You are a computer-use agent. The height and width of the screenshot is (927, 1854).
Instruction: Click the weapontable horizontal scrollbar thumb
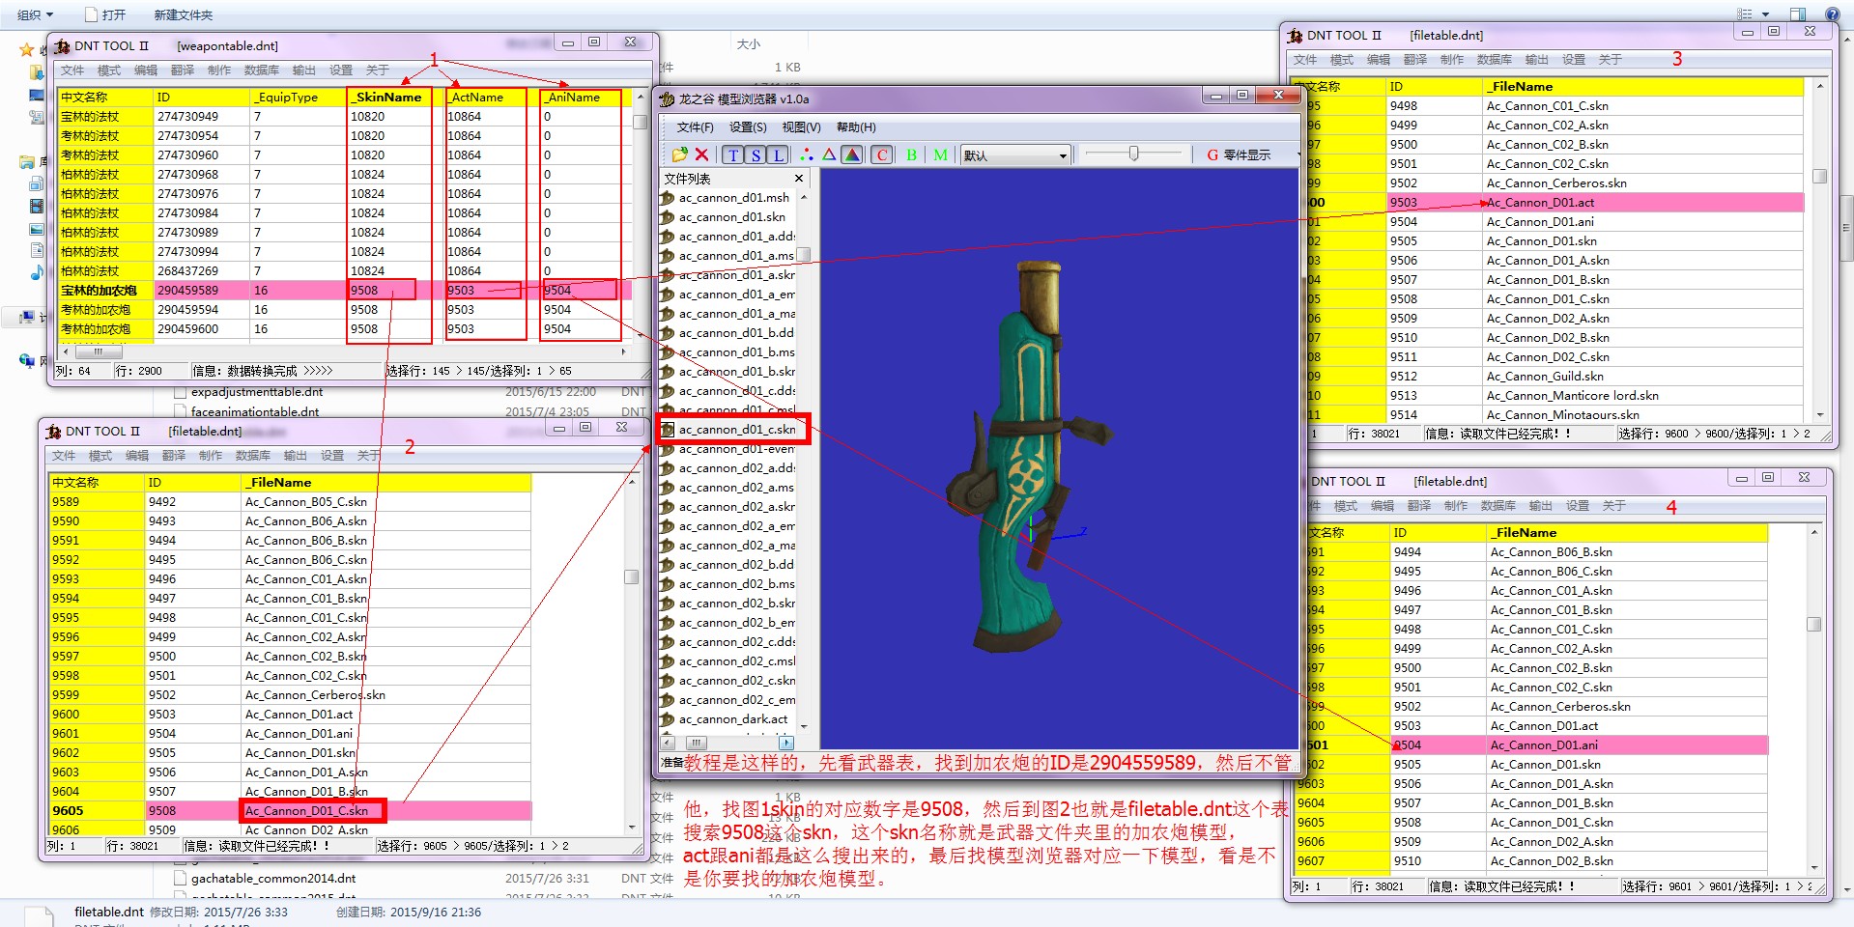tap(98, 351)
